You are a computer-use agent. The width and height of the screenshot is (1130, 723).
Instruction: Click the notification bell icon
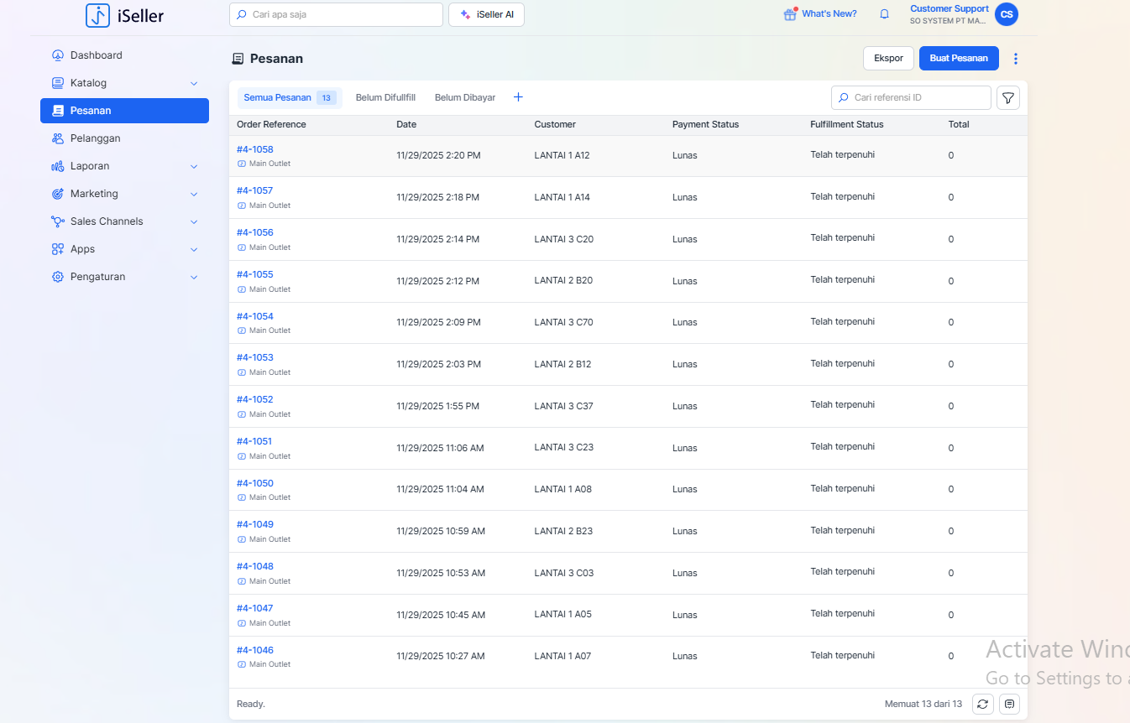point(884,14)
